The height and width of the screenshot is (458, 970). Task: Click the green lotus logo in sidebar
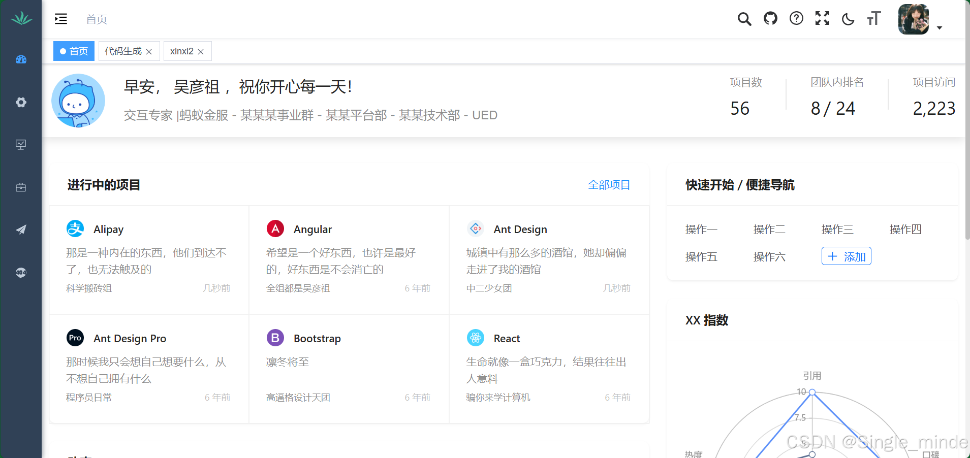[21, 19]
